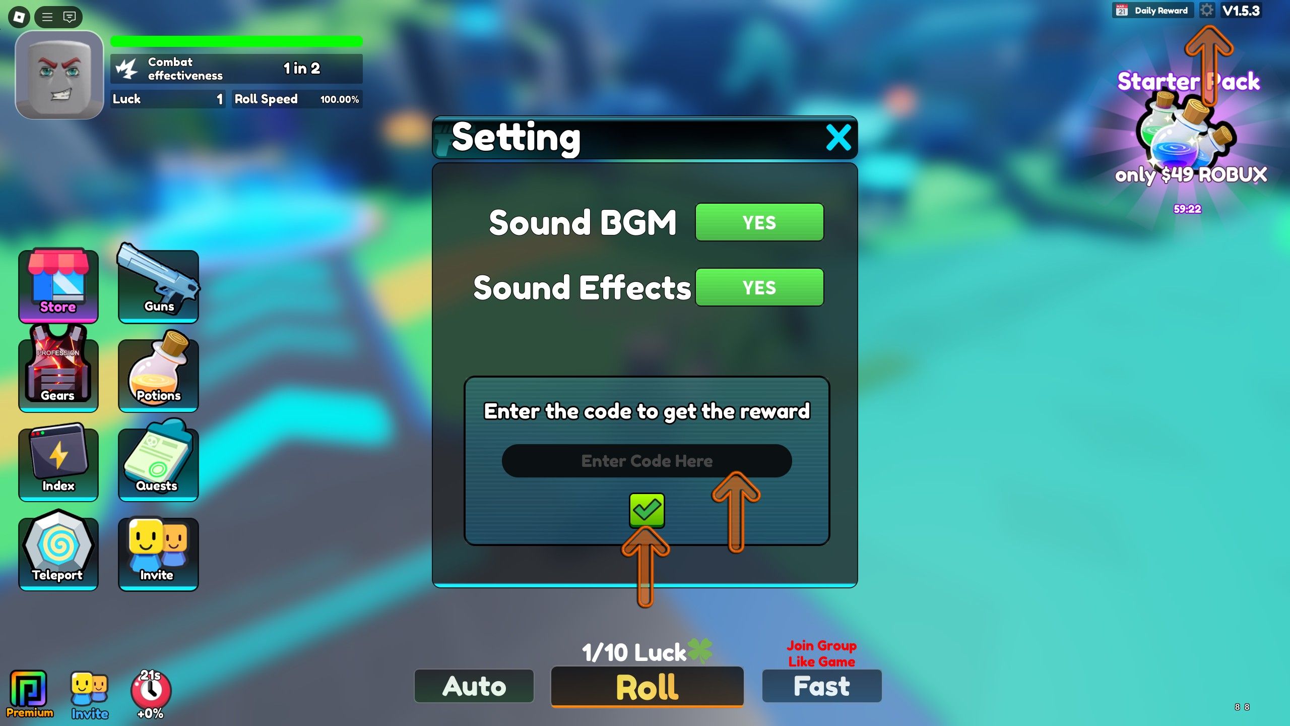Enable Auto roll mode
This screenshot has height=726, width=1290.
tap(475, 686)
